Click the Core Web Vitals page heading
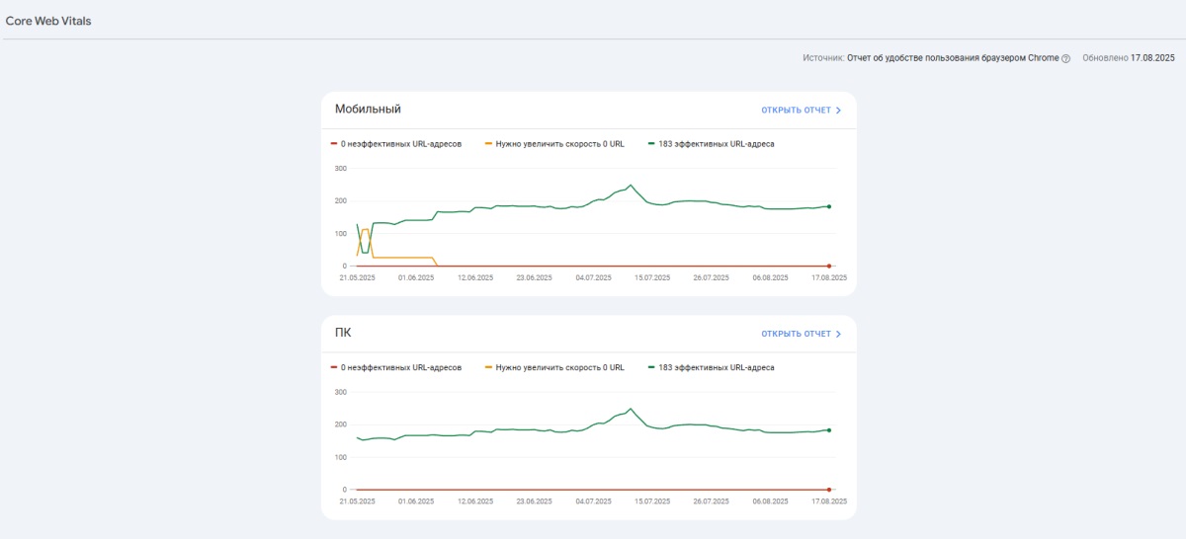 point(48,21)
